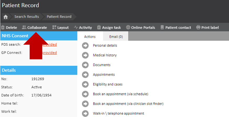Open Online Portals globe icon

(128, 27)
